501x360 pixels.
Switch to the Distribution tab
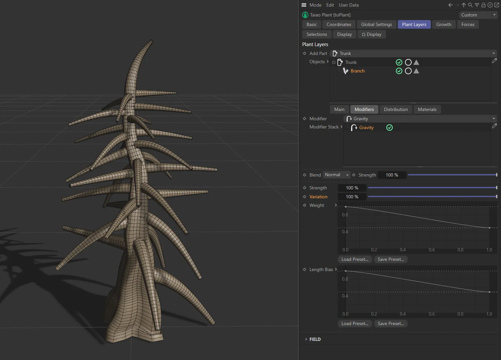click(396, 109)
